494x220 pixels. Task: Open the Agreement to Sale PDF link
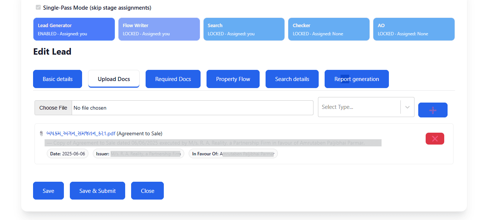coord(80,133)
